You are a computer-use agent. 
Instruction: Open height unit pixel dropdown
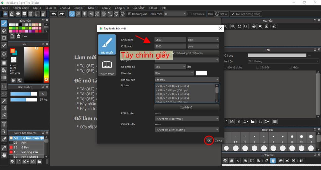[203, 46]
